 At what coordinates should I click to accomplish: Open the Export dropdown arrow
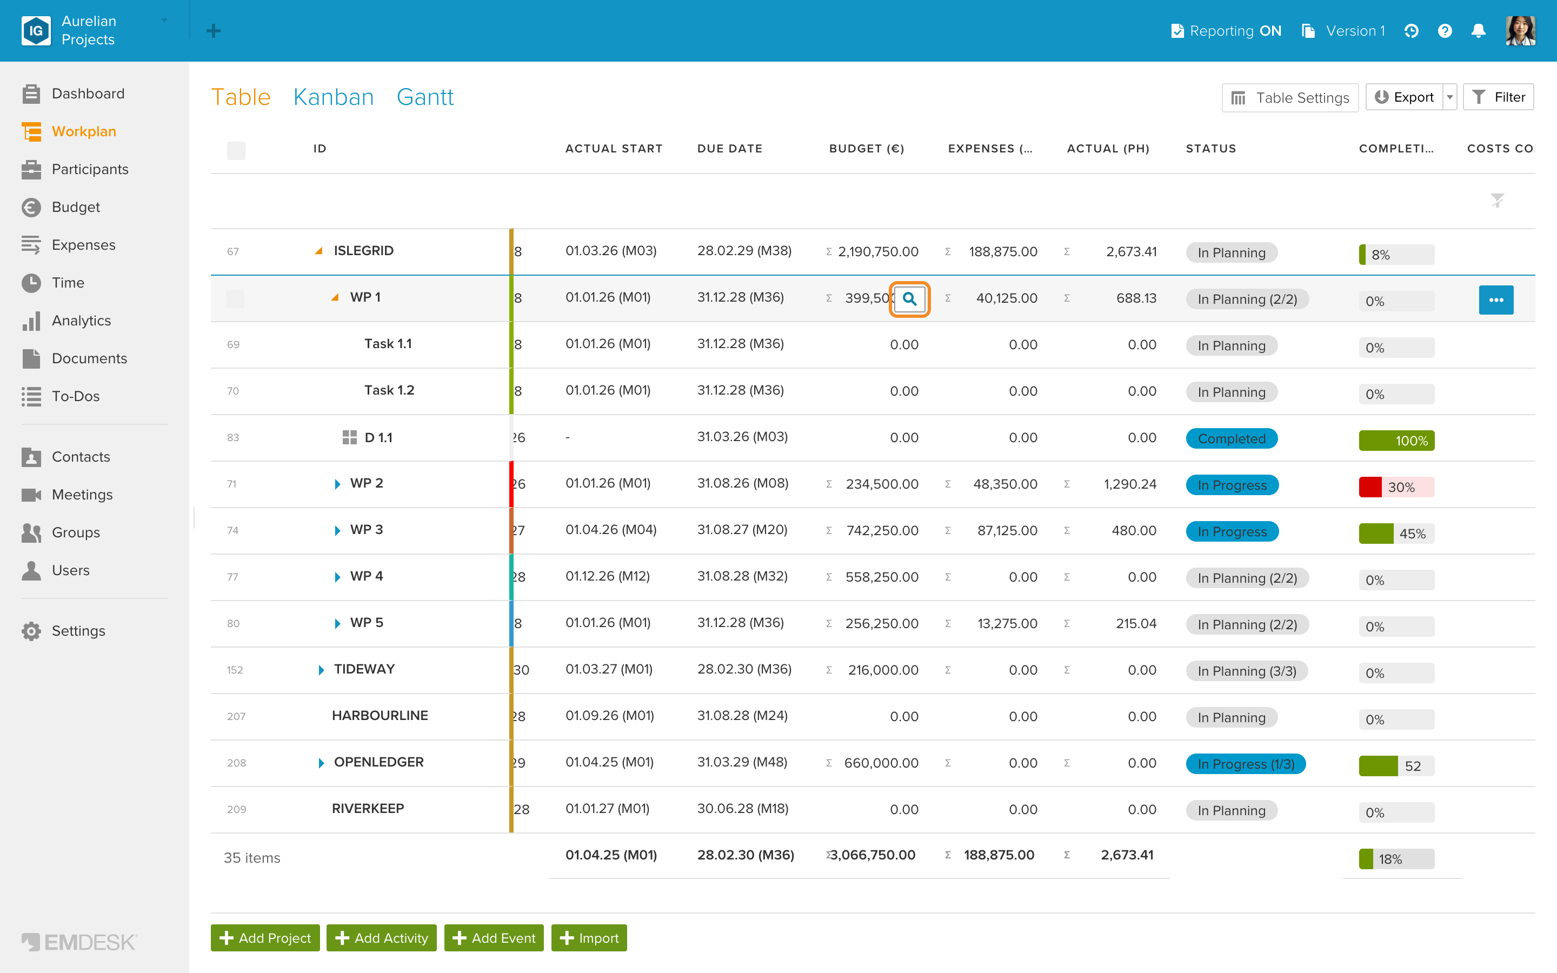(1449, 97)
